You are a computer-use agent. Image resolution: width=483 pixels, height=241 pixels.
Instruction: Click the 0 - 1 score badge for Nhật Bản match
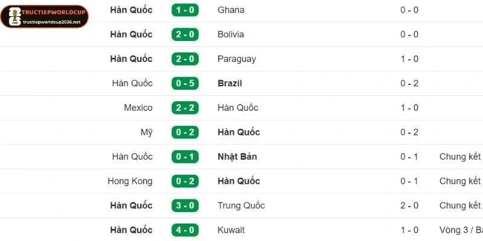(185, 157)
